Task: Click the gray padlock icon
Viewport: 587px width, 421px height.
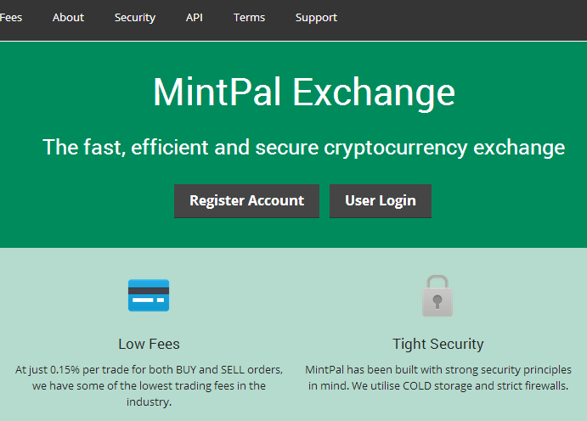Action: [x=437, y=295]
